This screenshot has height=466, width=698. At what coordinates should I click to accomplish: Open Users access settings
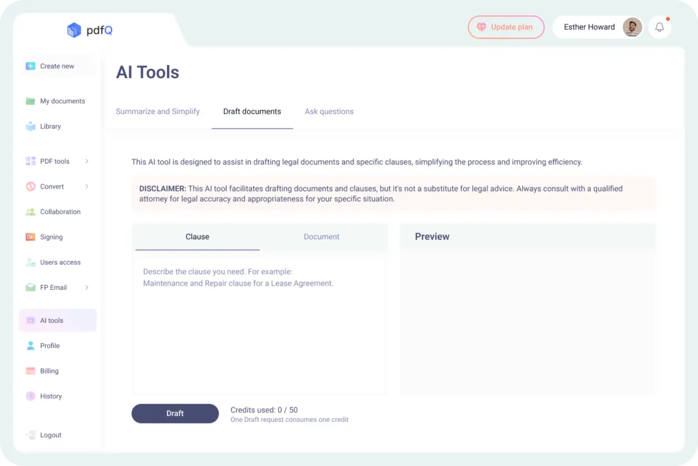point(60,262)
